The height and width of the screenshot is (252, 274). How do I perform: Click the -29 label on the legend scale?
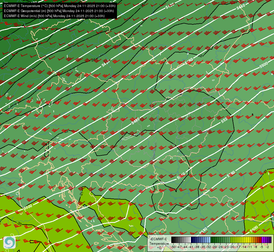(214, 247)
